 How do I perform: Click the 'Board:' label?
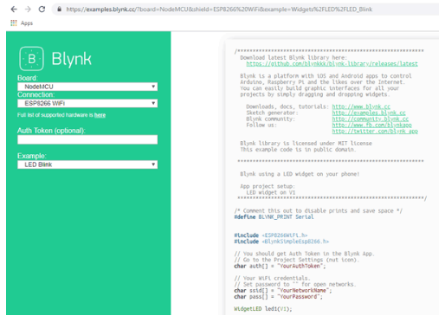pyautogui.click(x=28, y=78)
